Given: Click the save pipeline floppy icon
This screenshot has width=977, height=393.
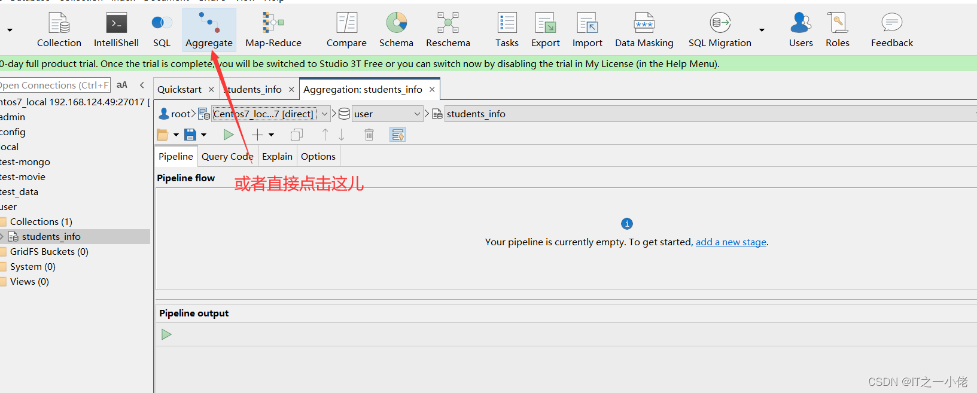Looking at the screenshot, I should tap(190, 135).
